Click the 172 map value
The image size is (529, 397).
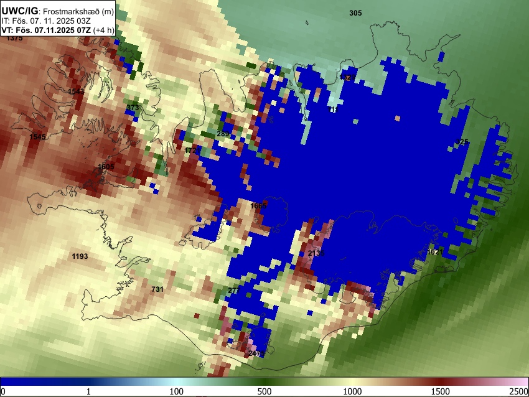tap(190, 151)
